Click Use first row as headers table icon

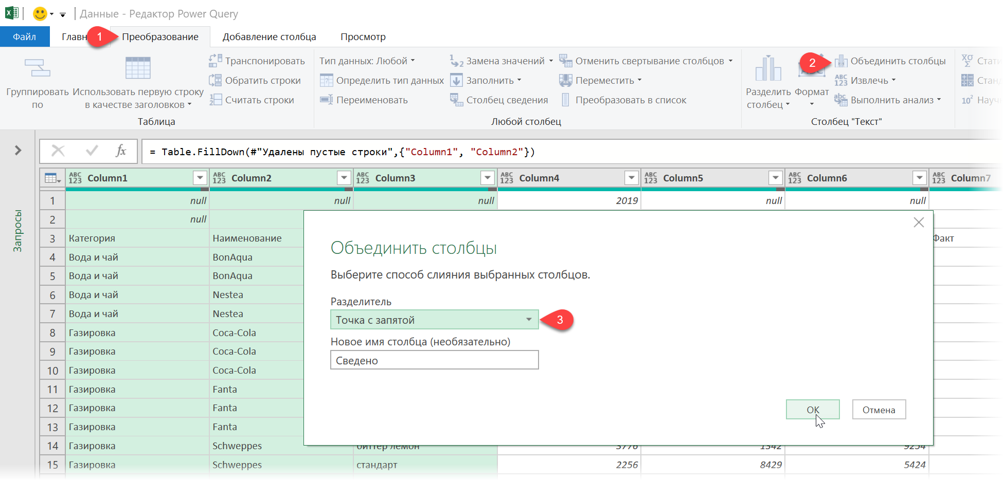[138, 68]
